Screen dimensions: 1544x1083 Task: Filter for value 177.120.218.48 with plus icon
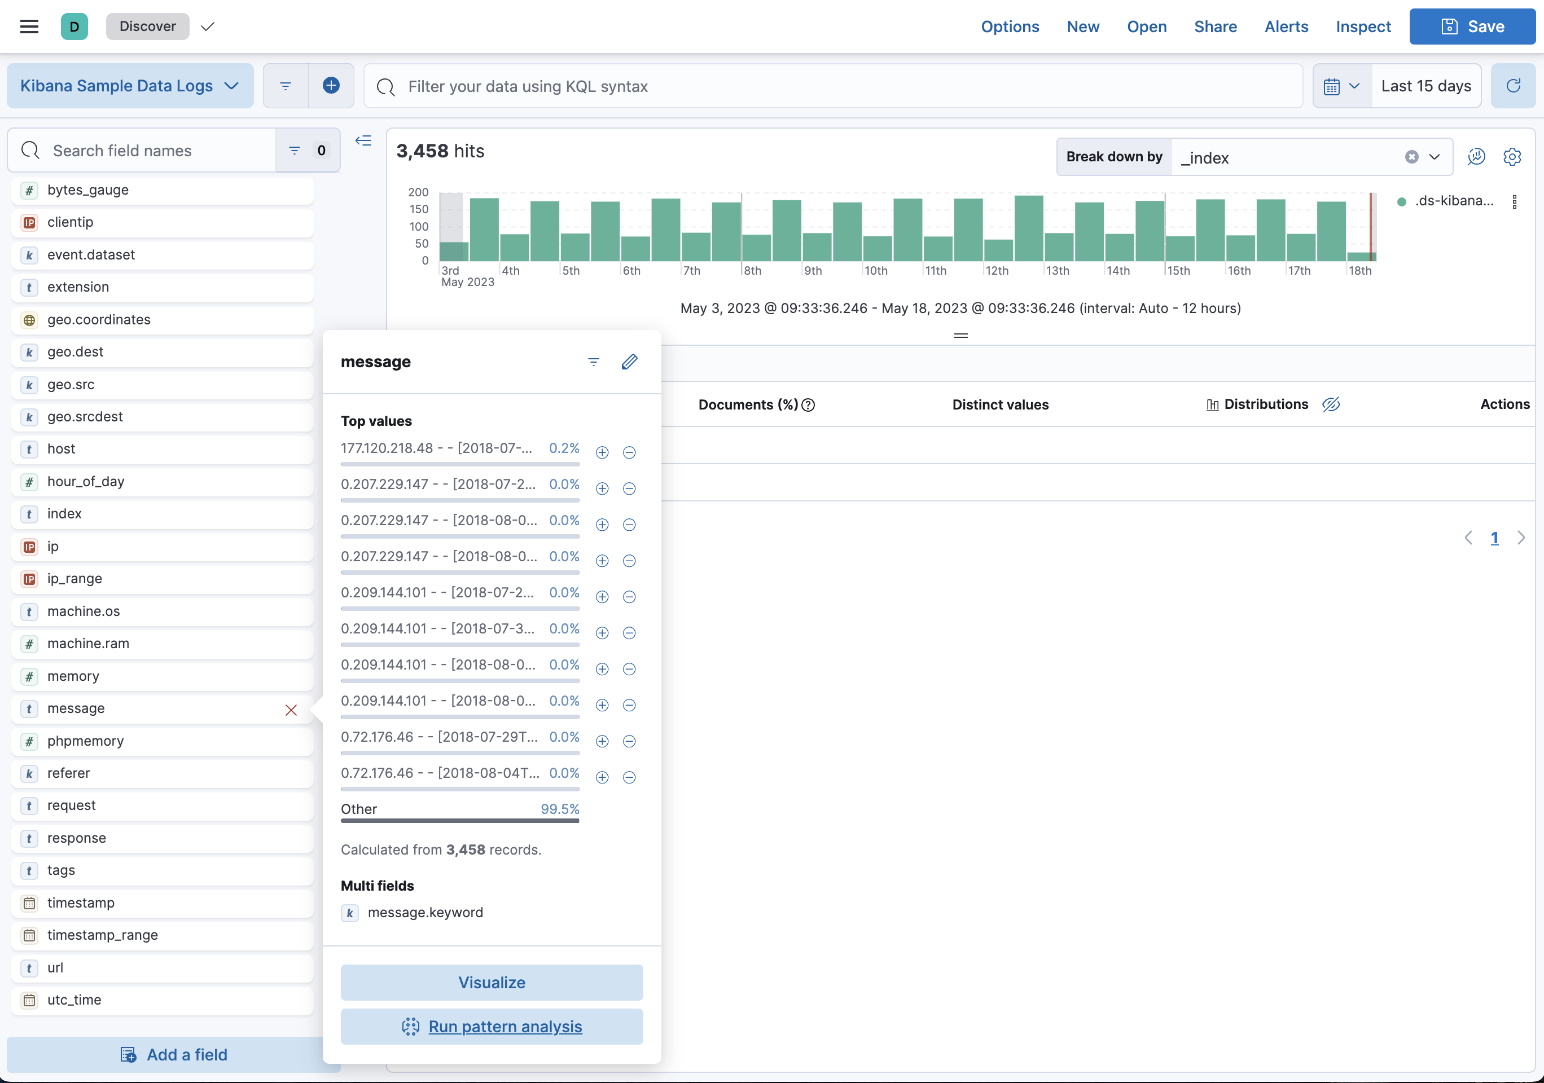(602, 452)
